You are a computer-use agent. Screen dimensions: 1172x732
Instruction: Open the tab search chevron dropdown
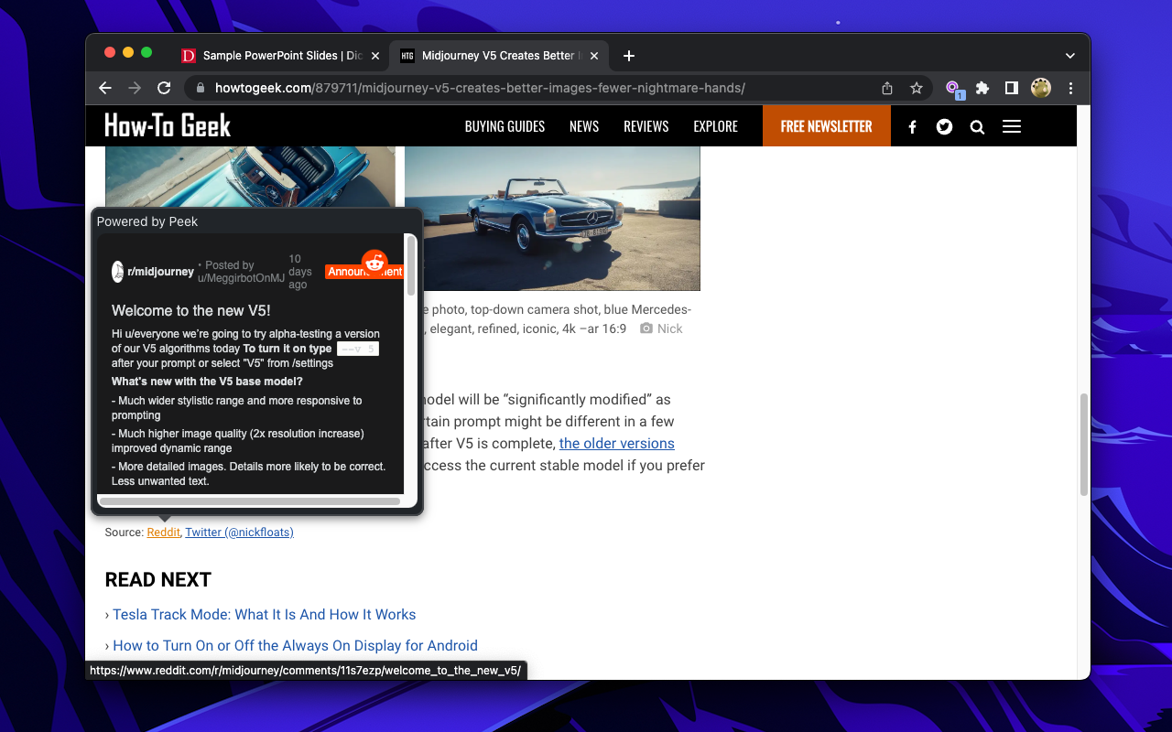coord(1069,55)
